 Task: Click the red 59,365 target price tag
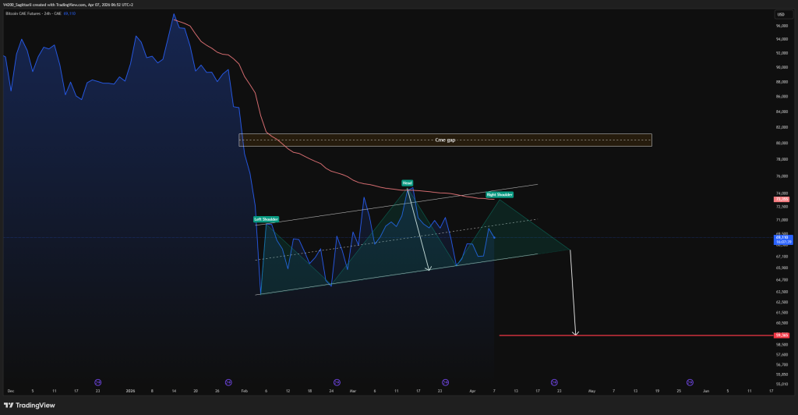(780, 335)
